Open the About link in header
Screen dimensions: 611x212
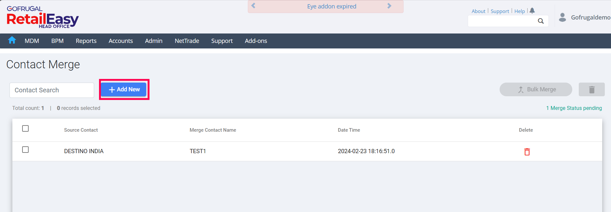pos(478,11)
